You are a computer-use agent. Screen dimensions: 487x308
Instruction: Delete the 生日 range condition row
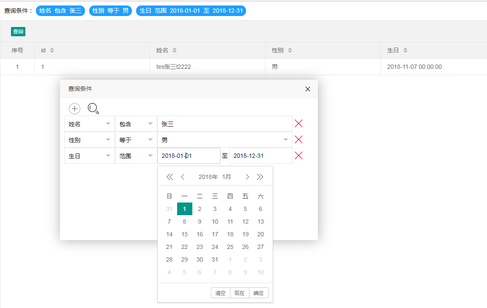click(298, 156)
